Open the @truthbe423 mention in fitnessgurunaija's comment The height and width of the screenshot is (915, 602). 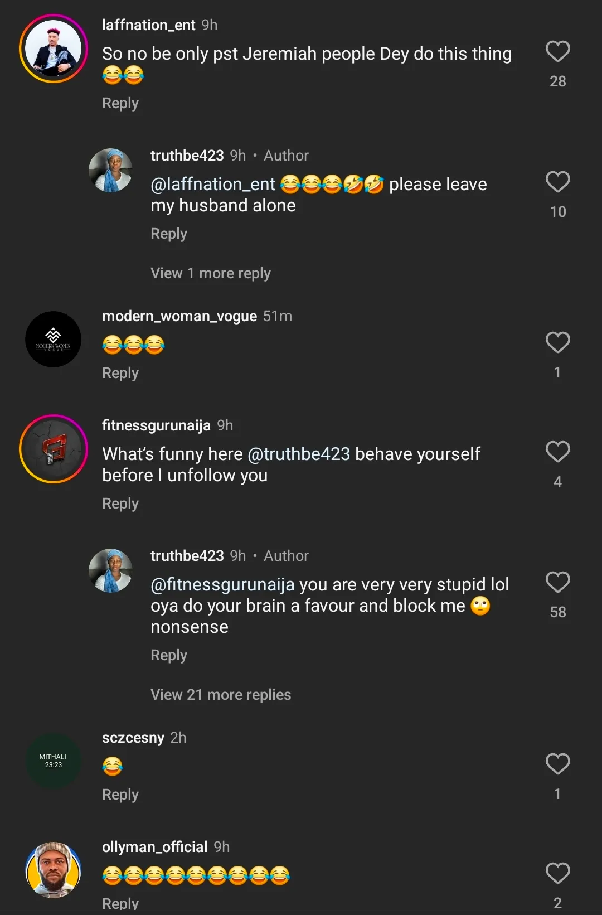[299, 454]
